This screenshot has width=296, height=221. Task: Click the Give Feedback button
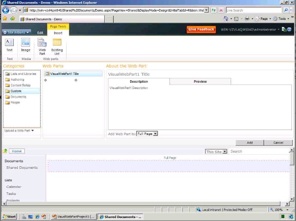201,29
